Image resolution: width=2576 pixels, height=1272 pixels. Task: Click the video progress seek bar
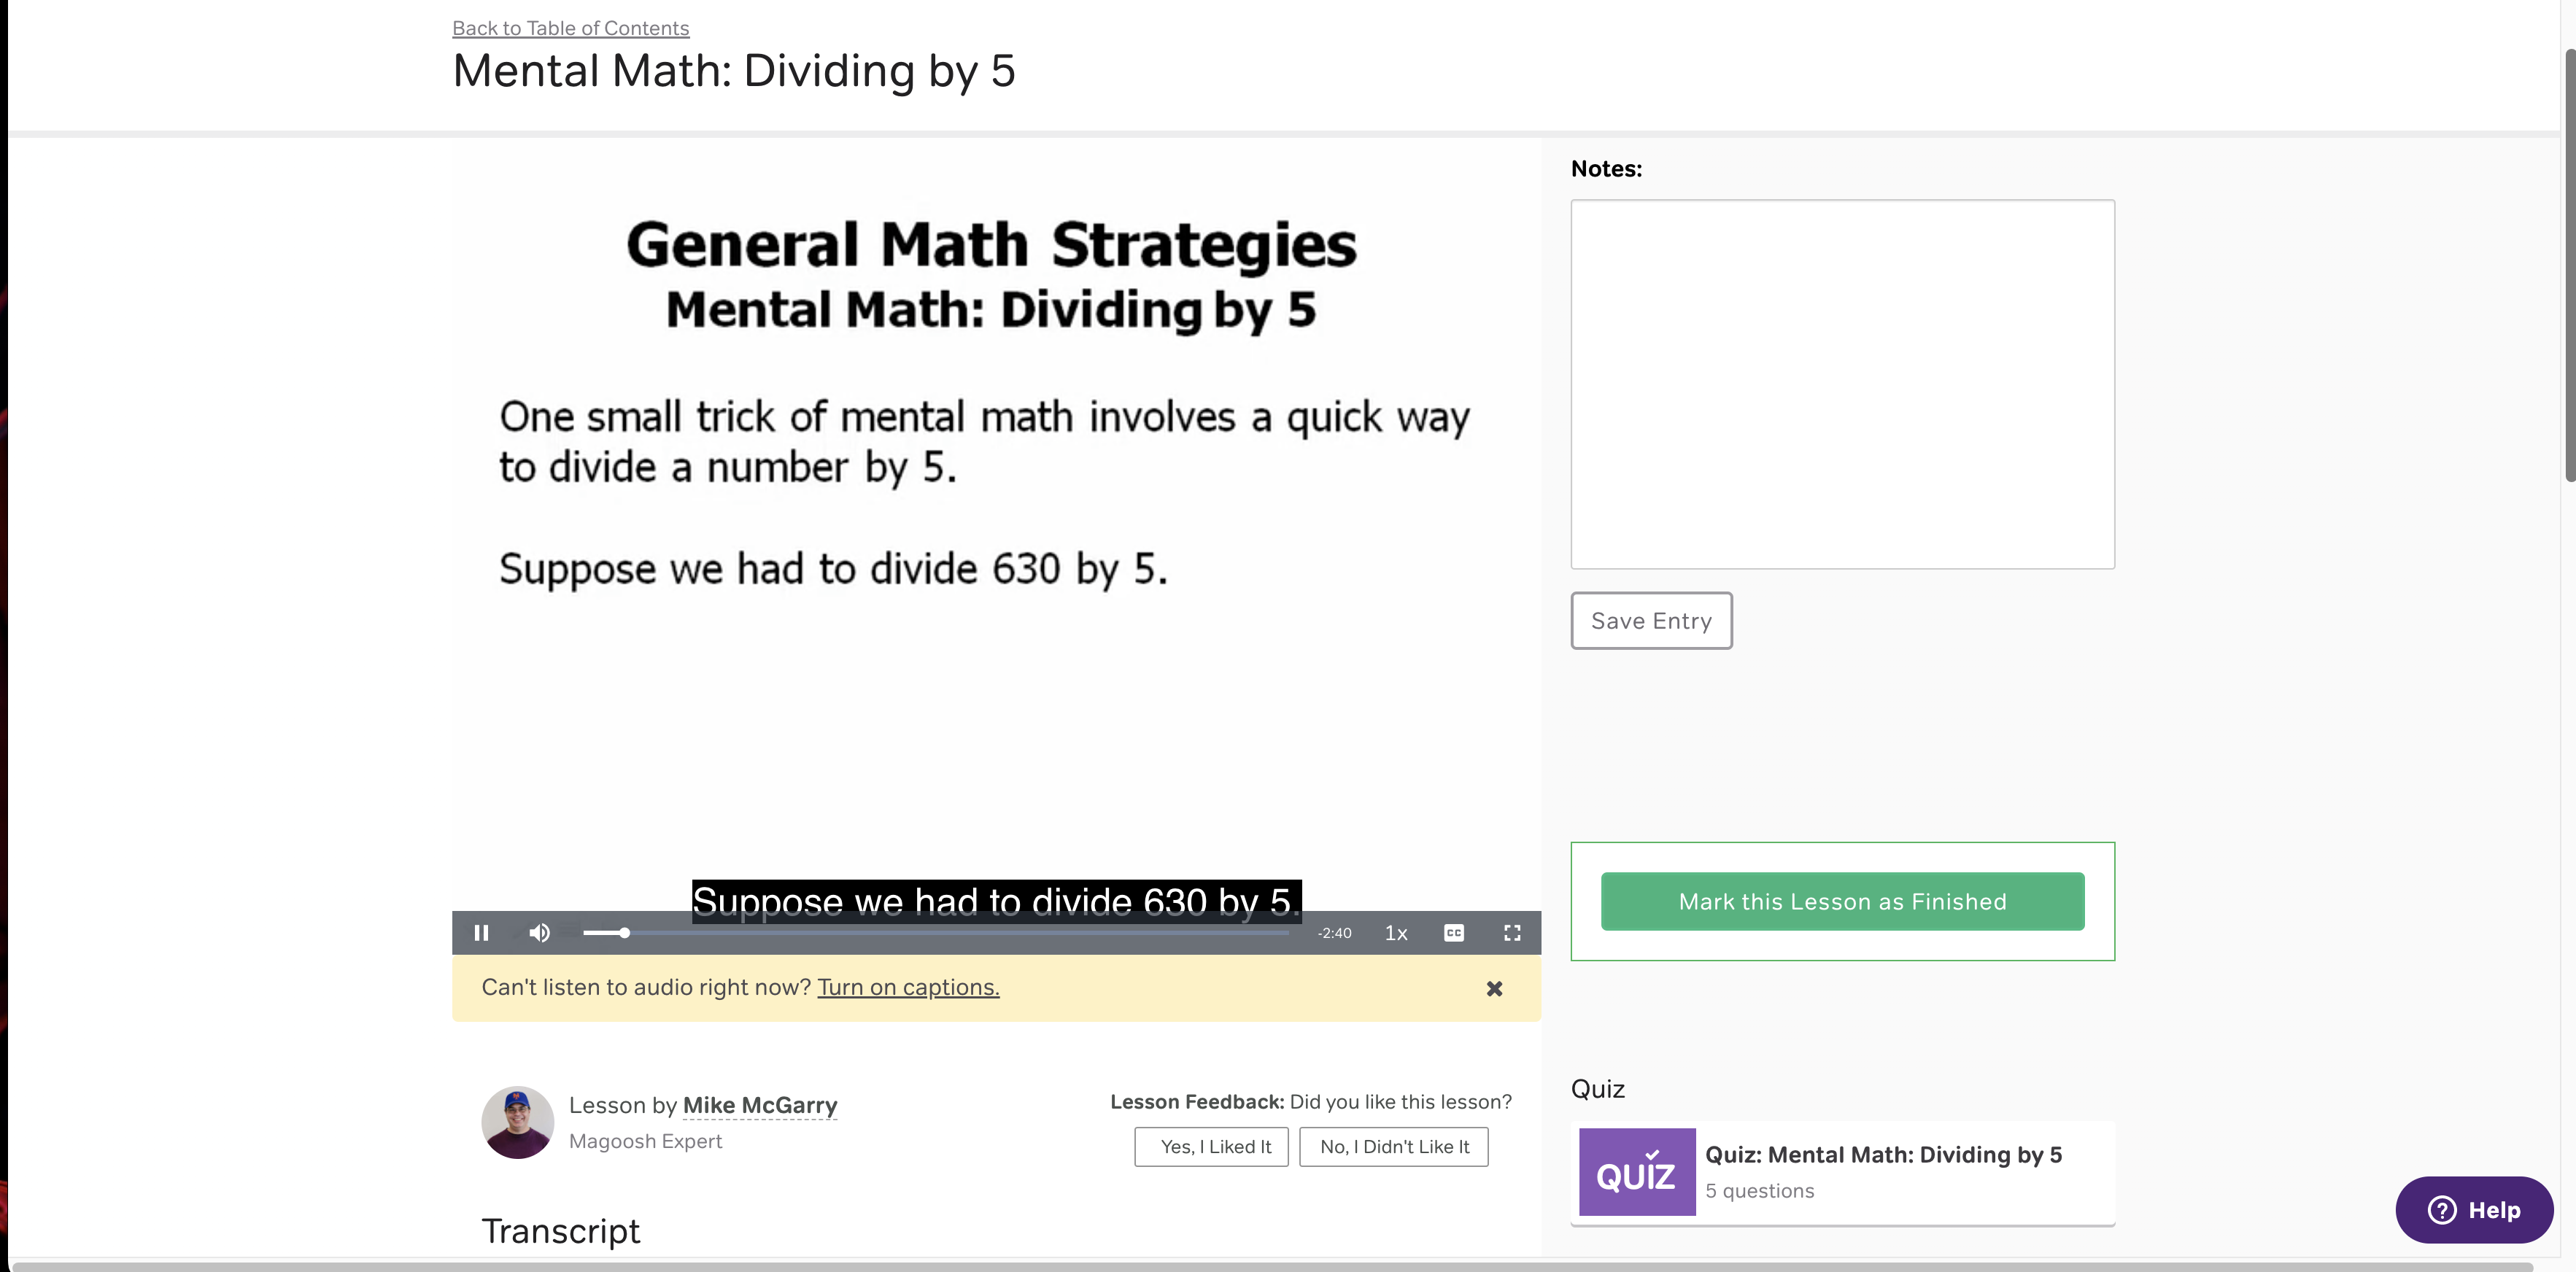pyautogui.click(x=950, y=932)
